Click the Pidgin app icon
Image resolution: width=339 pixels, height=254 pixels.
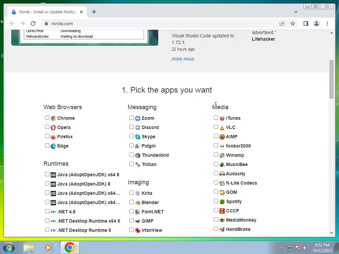pyautogui.click(x=138, y=146)
